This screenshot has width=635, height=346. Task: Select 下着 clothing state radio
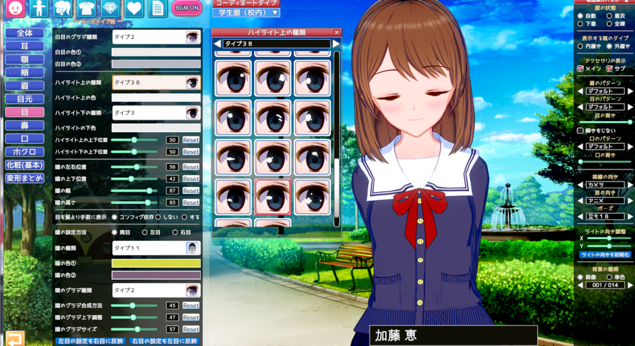[580, 24]
